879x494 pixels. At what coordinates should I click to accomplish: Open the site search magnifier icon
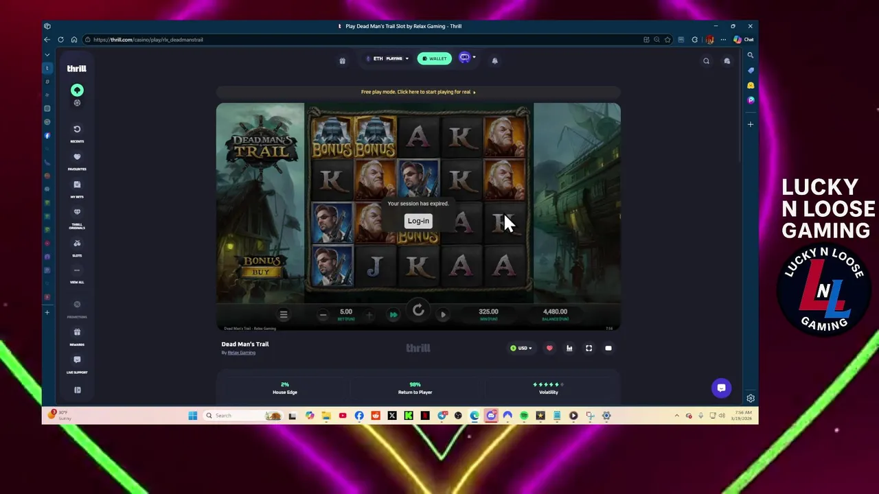click(706, 61)
